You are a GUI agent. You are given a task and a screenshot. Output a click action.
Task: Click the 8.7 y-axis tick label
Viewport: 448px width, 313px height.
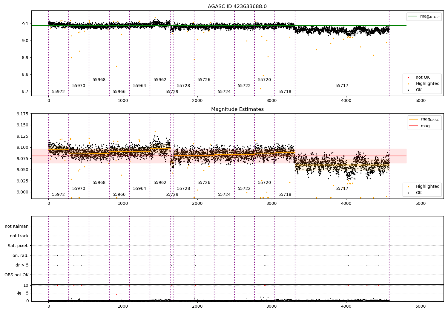(25, 91)
